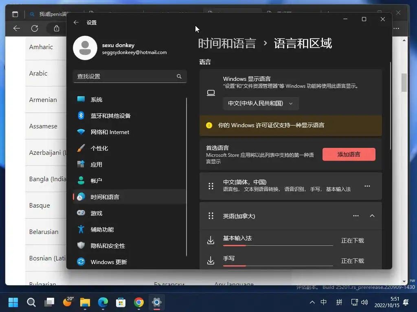Click the tab actions icon in Edge
417x312 pixels.
point(15,14)
